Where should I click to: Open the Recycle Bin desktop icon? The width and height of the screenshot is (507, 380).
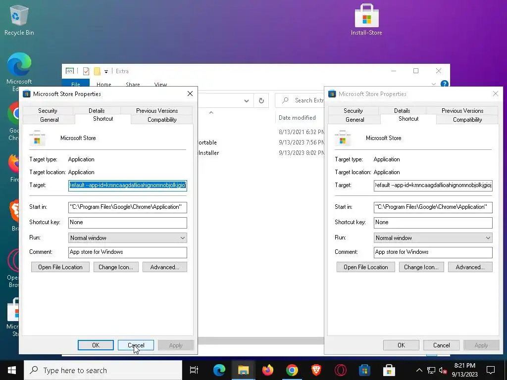point(19,20)
